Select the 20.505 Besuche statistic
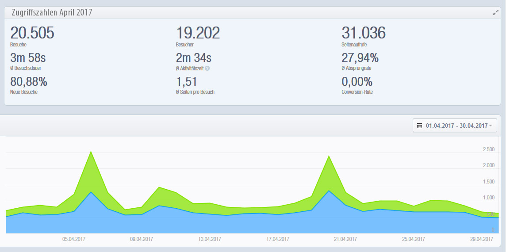 pos(32,33)
